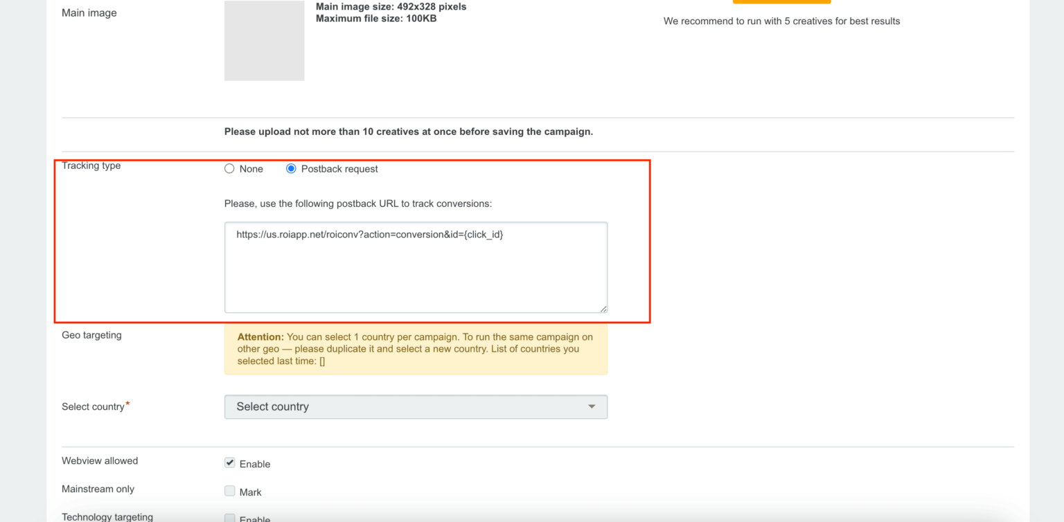The width and height of the screenshot is (1064, 522).
Task: Mark the Mainstream only checkbox
Action: point(229,491)
